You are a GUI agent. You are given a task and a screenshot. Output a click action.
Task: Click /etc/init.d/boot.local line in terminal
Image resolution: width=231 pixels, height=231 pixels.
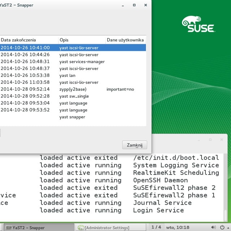176,158
